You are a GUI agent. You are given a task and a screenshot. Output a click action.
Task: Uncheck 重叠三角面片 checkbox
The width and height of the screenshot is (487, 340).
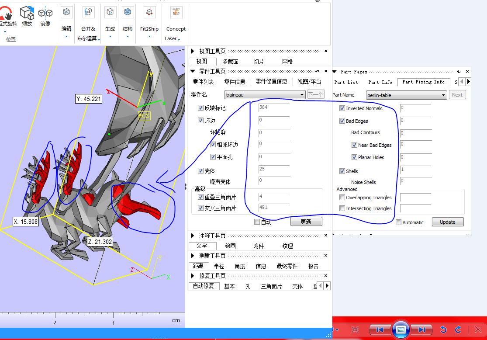tap(200, 197)
